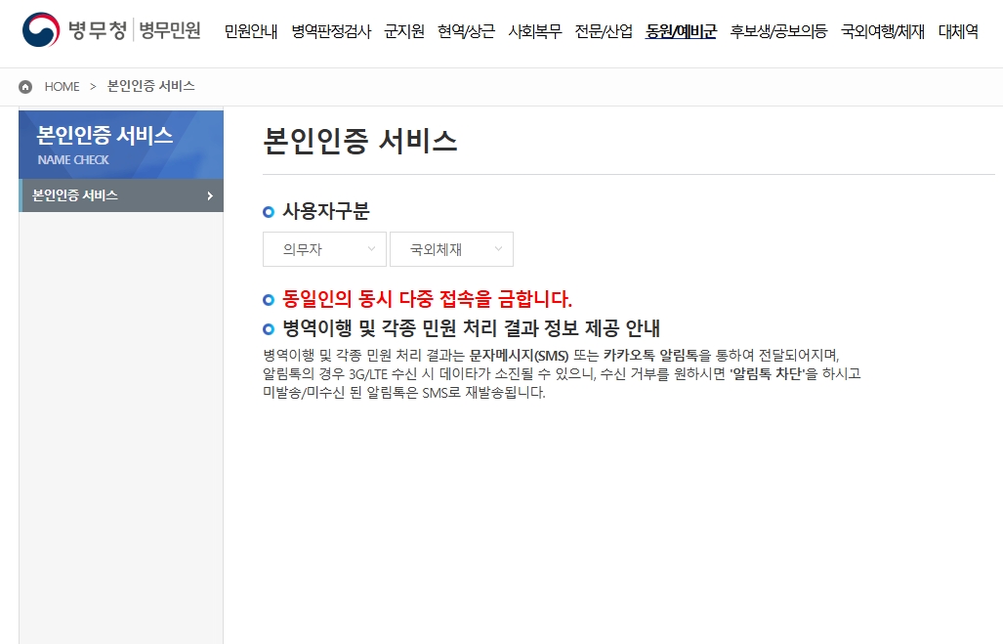
Task: Open the 국외체재 dropdown
Action: click(x=451, y=249)
